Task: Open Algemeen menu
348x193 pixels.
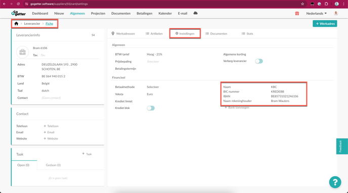Action: tap(77, 13)
